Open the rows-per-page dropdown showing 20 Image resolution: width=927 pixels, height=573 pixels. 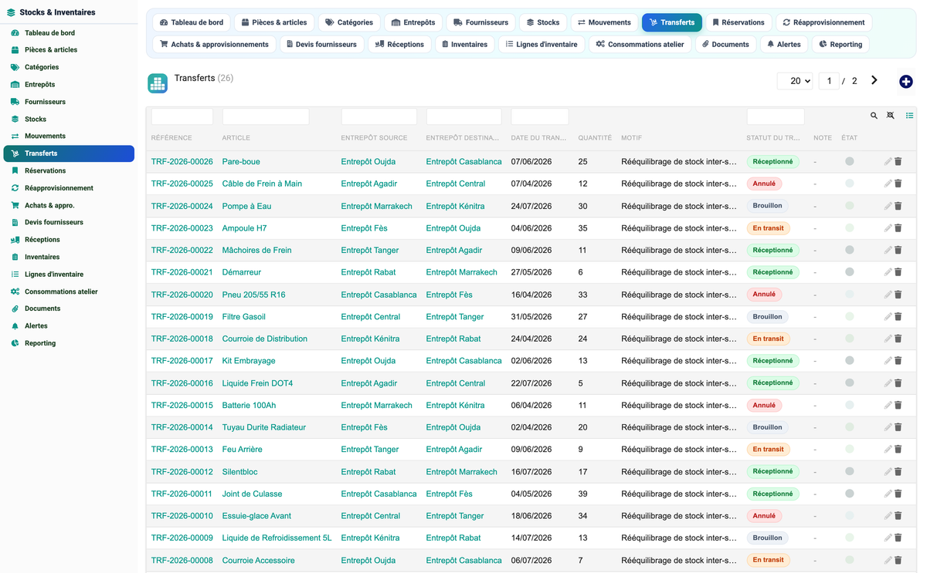click(x=795, y=81)
